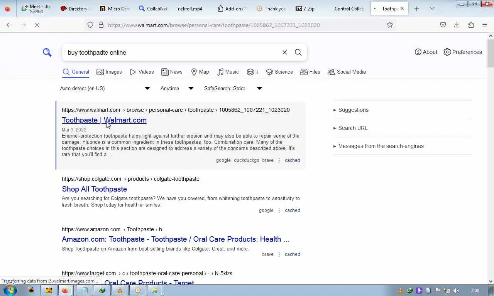This screenshot has height=296, width=494.
Task: Open VLC from the taskbar
Action: (120, 290)
